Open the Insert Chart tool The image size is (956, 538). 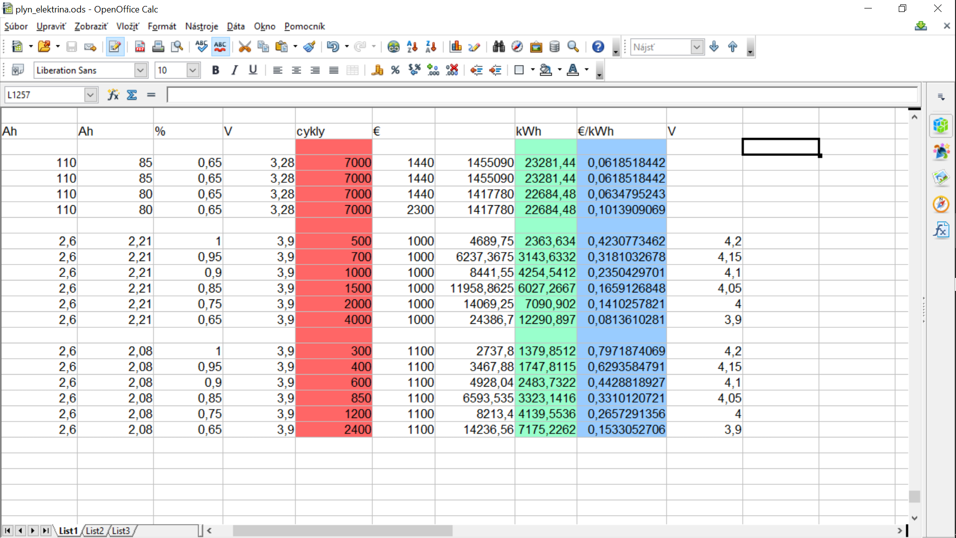pos(456,47)
